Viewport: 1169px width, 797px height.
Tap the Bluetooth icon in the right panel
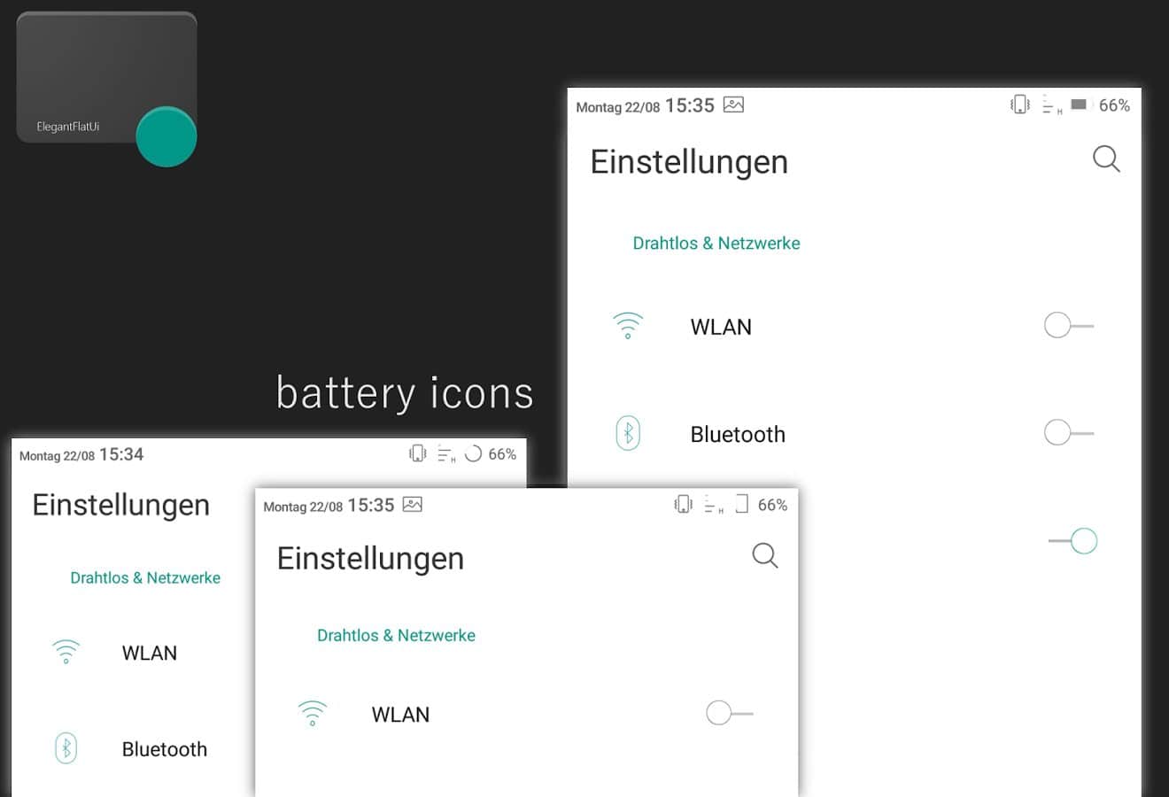point(628,433)
